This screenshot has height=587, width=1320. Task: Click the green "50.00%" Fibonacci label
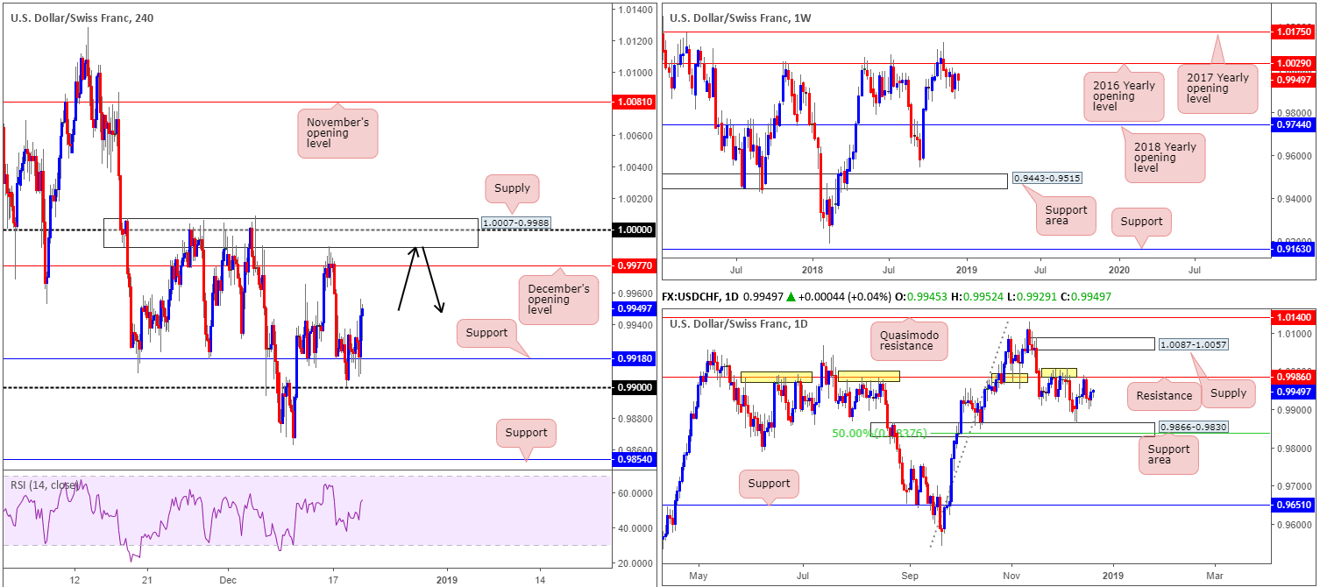(877, 433)
